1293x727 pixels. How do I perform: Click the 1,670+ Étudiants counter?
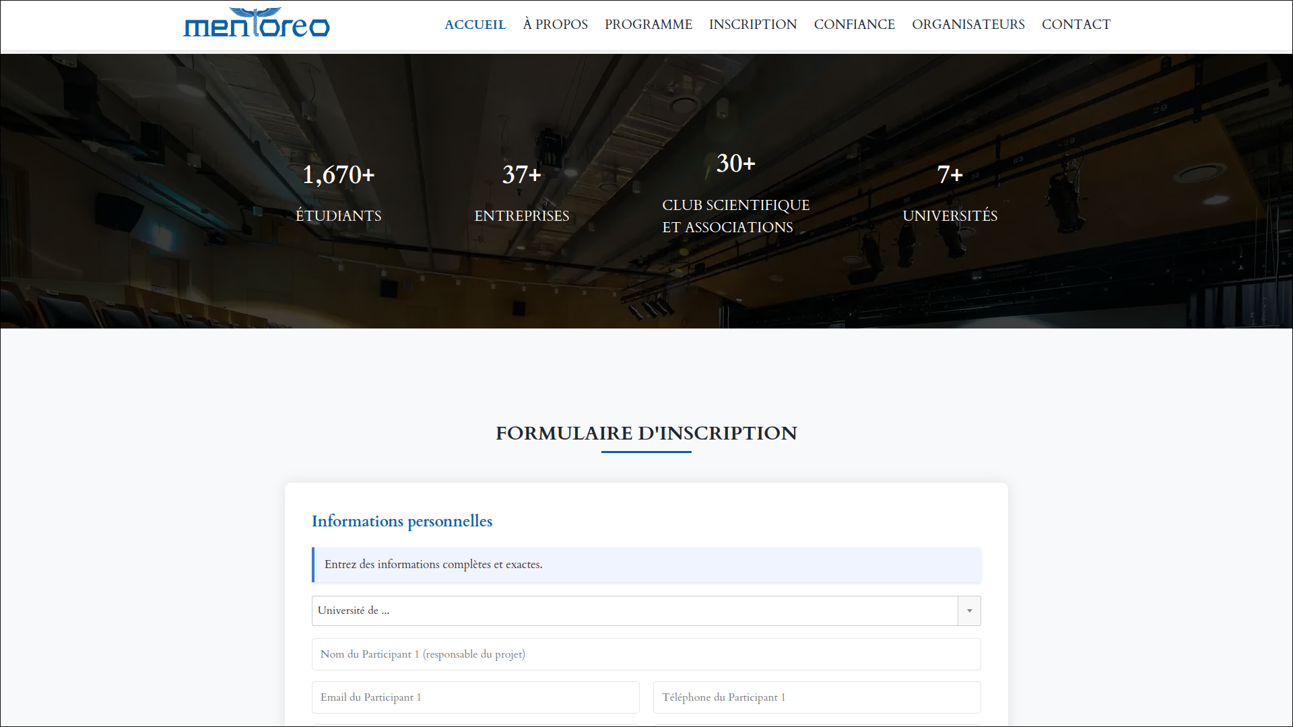point(338,175)
